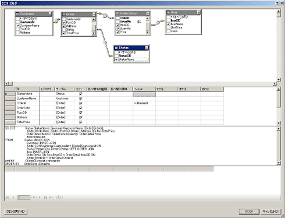Go to previous record in results navigator
The width and height of the screenshot is (285, 218).
point(13,198)
